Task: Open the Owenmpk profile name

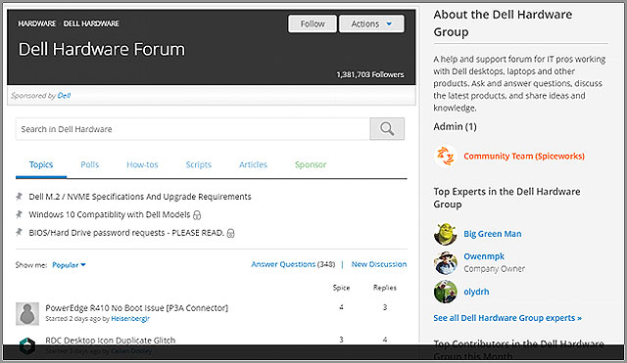Action: (484, 256)
